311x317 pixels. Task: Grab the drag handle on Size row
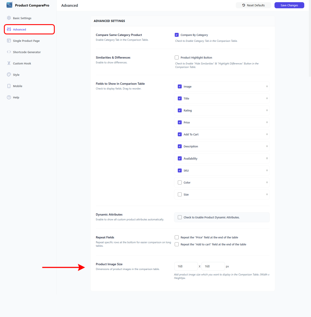pos(267,194)
